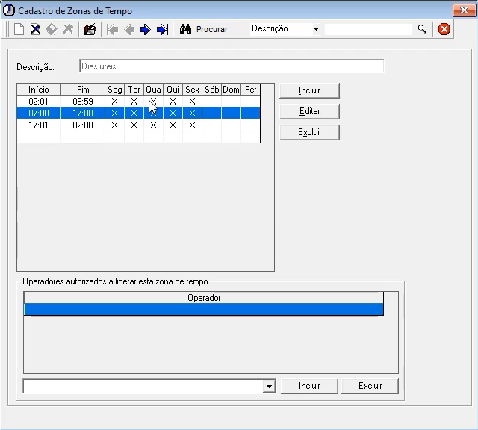This screenshot has width=478, height=430.
Task: Go to the next record blue arrow
Action: point(145,30)
